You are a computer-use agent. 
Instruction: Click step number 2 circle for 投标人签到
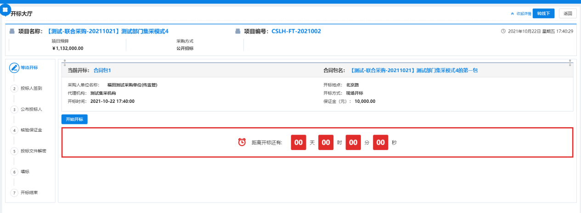click(14, 89)
